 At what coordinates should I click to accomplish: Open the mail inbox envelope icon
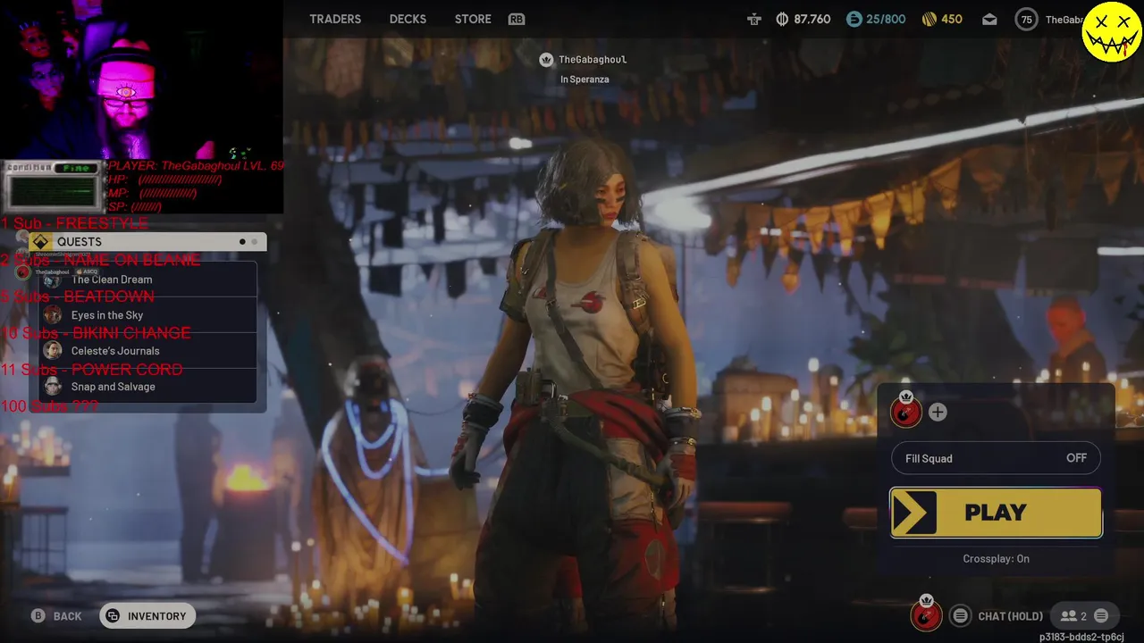pyautogui.click(x=989, y=19)
